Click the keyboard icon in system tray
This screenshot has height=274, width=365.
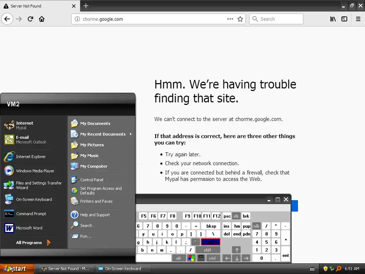point(312,269)
